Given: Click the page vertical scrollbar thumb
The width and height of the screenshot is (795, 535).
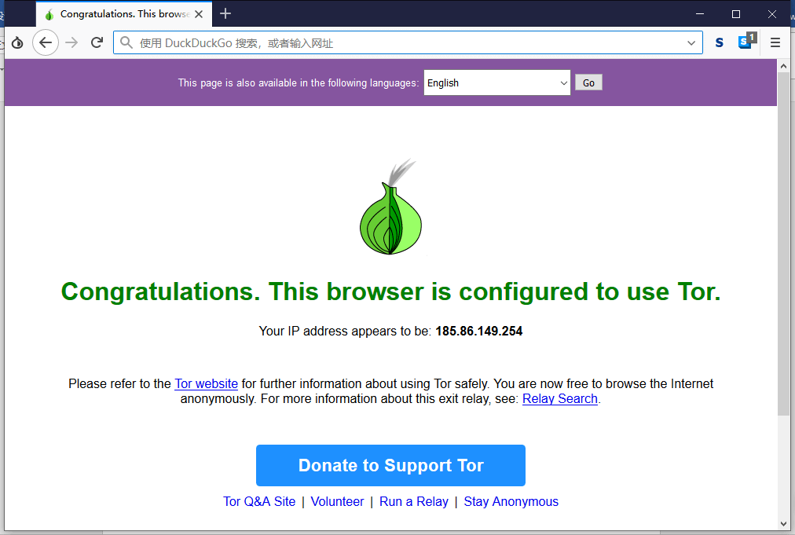Looking at the screenshot, I should click(783, 244).
